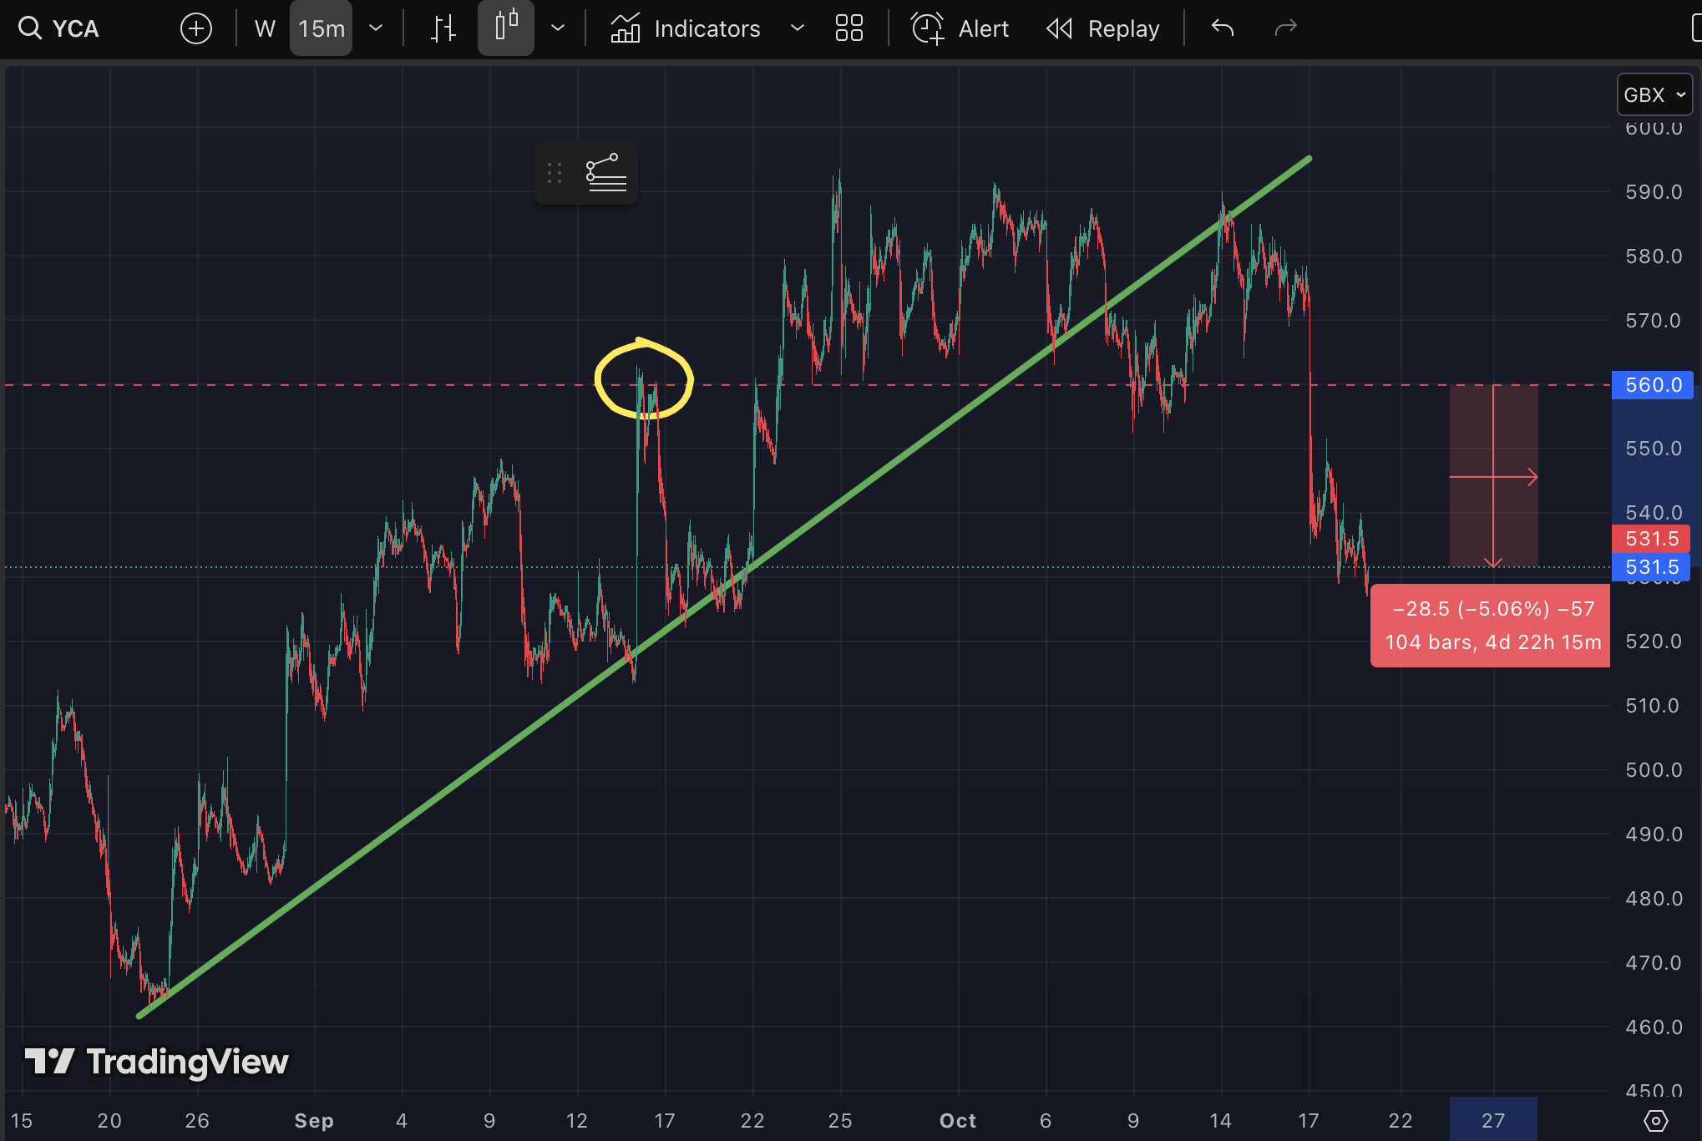
Task: Open the indicators favorites dropdown chevron
Action: click(798, 28)
